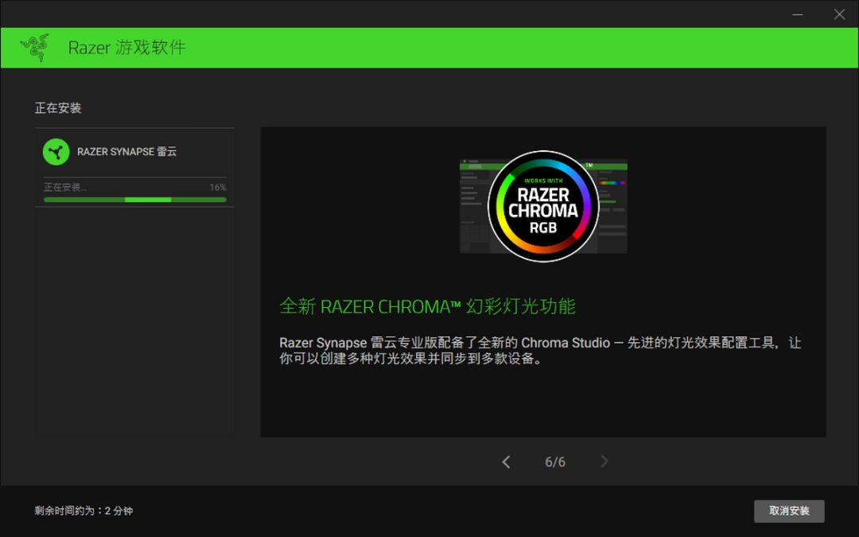
Task: Click the Chroma Studio description paragraph
Action: (540, 350)
